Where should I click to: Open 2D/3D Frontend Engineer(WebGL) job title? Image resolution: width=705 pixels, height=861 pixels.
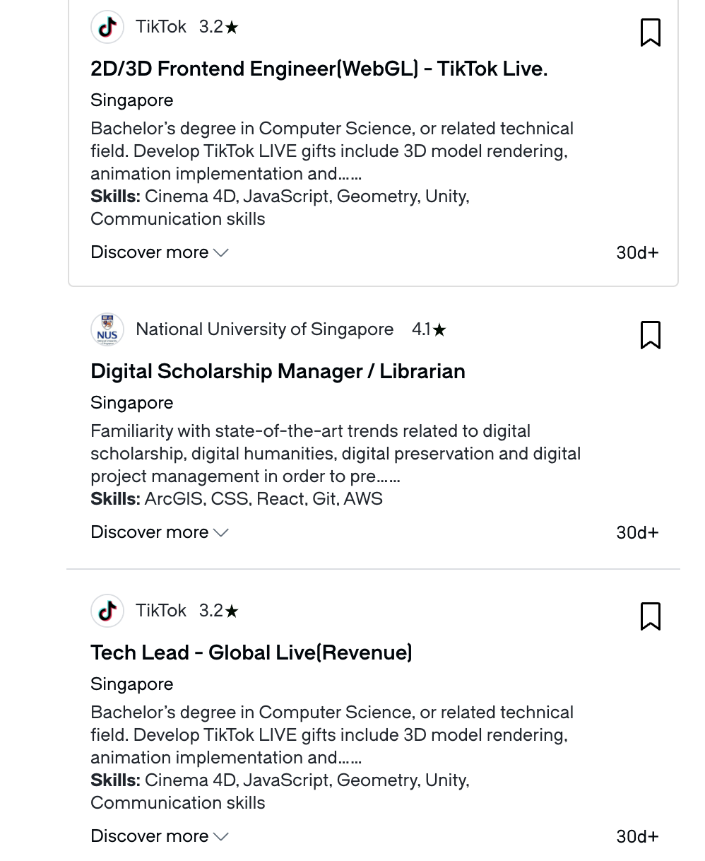coord(319,69)
